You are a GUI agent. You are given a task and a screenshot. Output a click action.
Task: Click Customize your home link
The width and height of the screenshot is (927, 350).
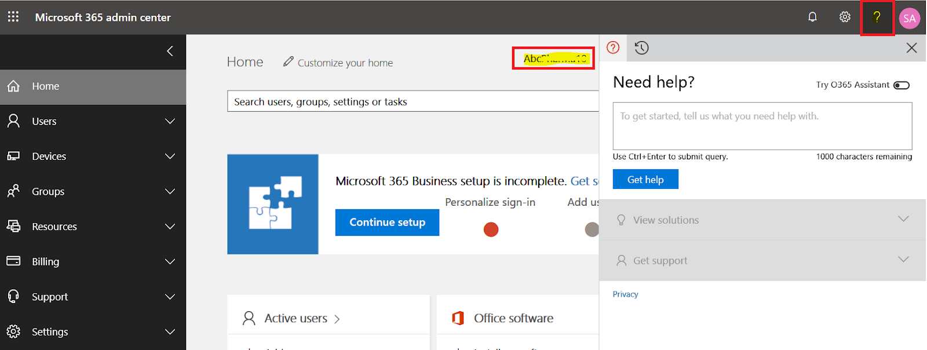point(345,63)
